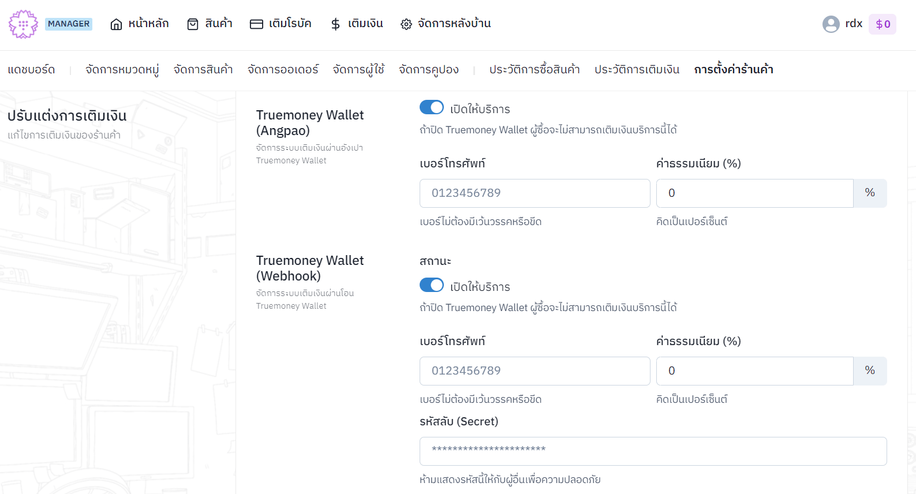Click the Angpao phone number input field

pos(534,193)
